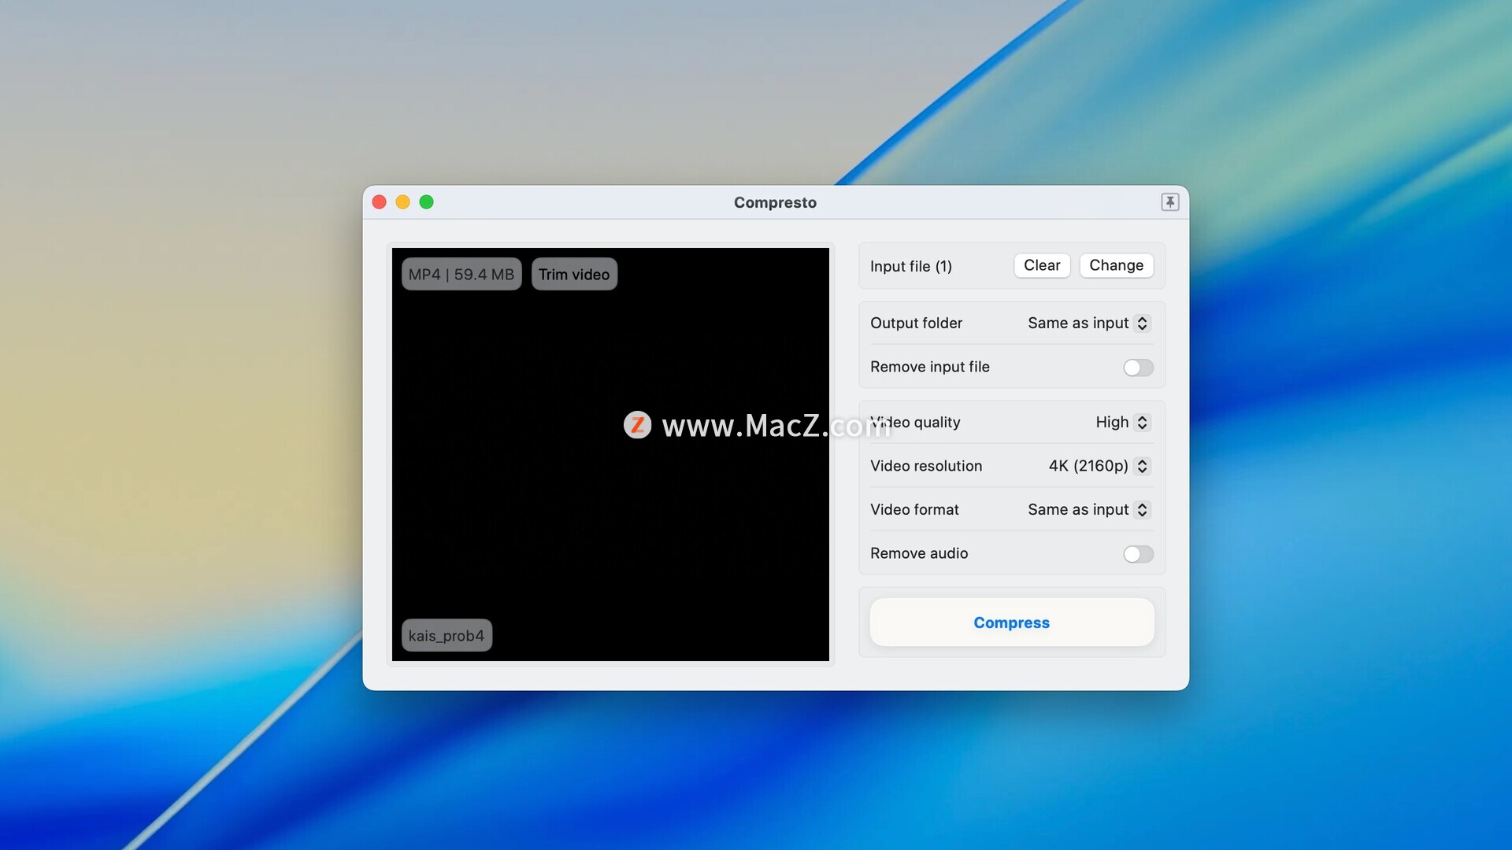The width and height of the screenshot is (1512, 850).
Task: Toggle the Remove audio switch
Action: pyautogui.click(x=1137, y=554)
